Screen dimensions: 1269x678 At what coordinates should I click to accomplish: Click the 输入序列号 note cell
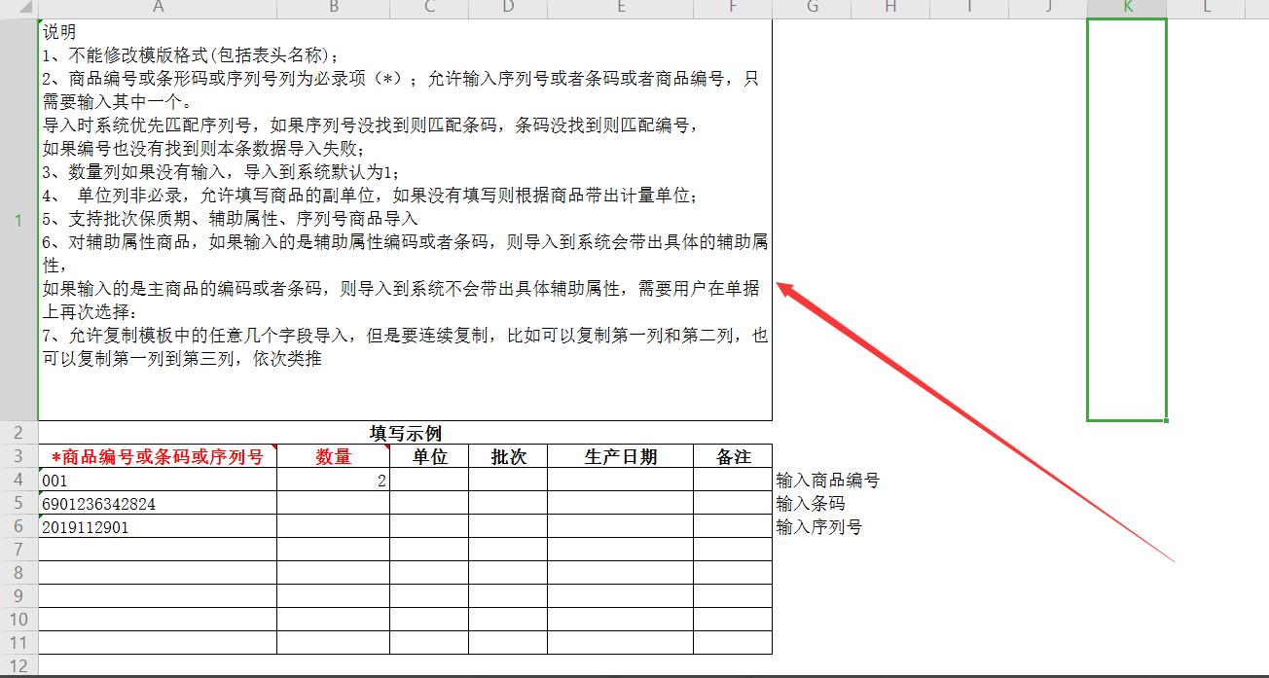point(818,526)
